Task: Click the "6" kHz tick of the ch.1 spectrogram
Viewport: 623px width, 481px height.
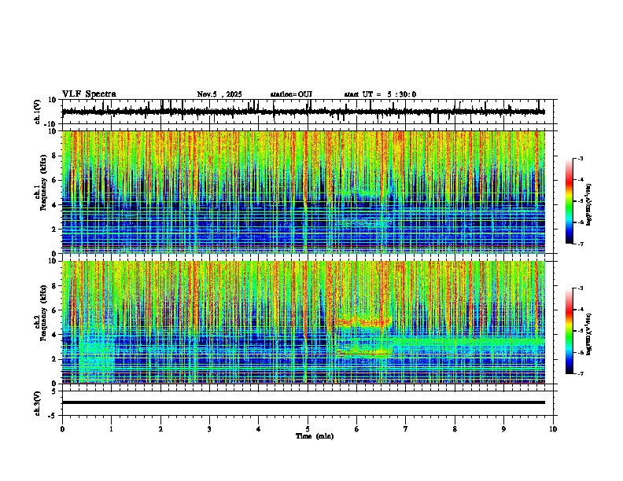Action: click(54, 180)
